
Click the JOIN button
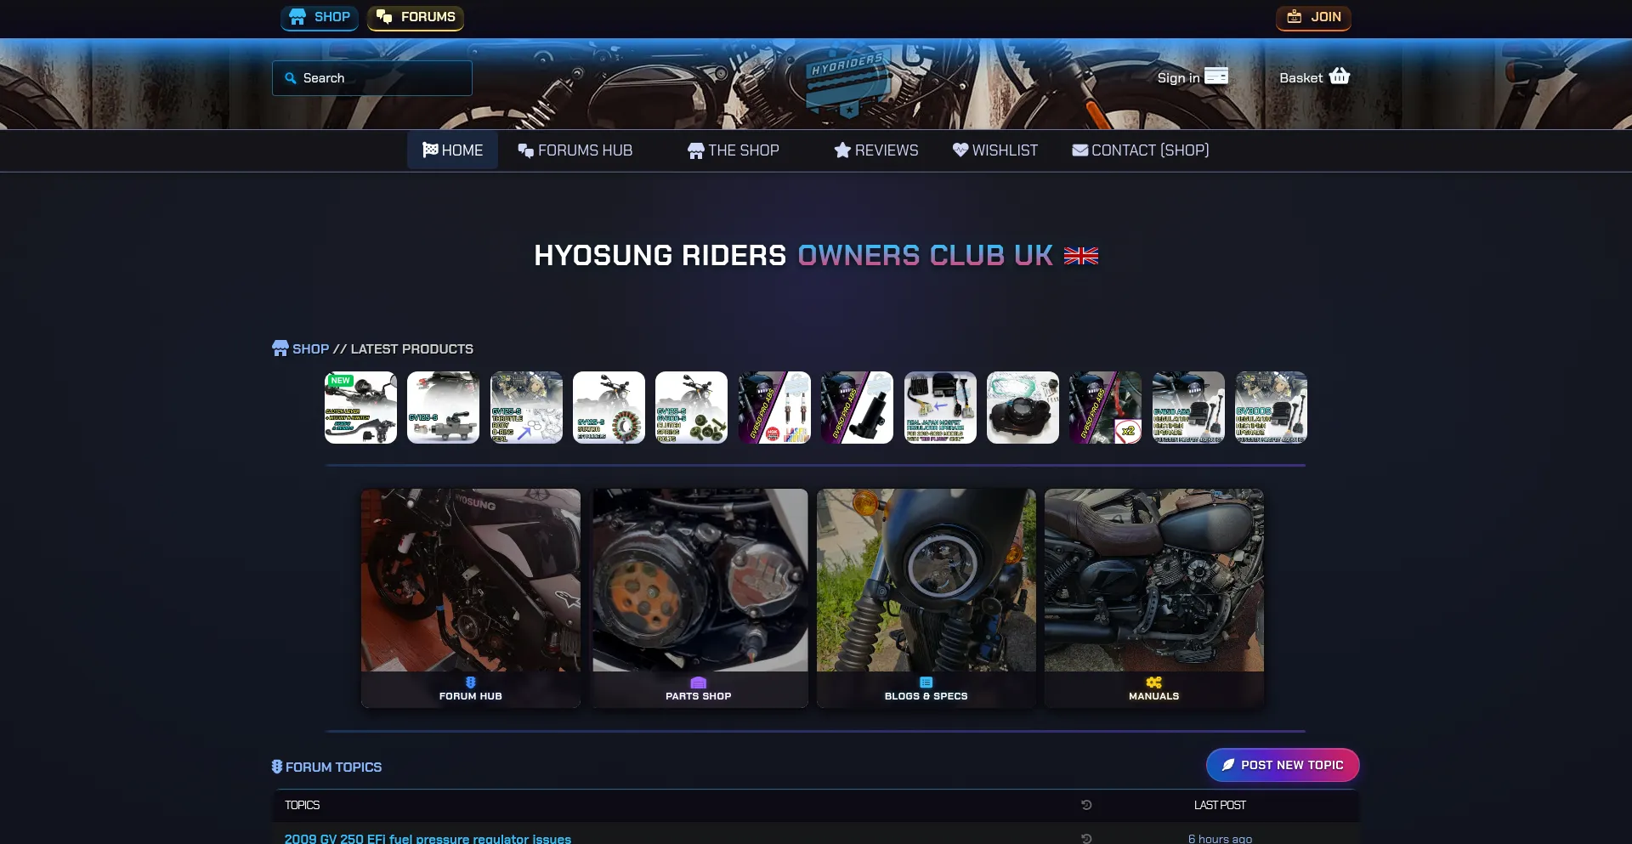1313,17
